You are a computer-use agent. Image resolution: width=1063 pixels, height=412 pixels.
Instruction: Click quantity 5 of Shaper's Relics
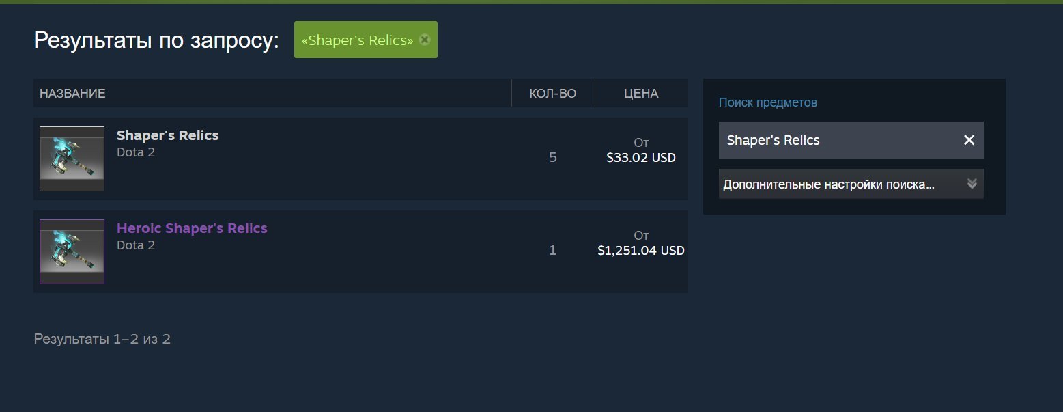(x=552, y=158)
